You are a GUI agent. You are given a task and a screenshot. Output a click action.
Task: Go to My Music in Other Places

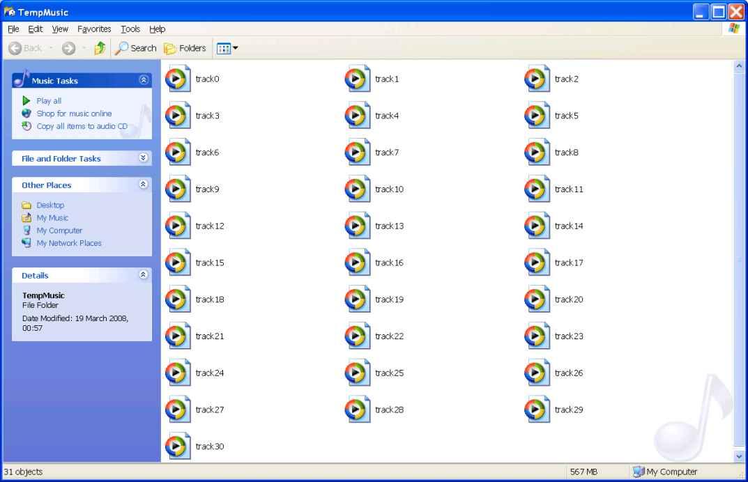click(x=52, y=218)
